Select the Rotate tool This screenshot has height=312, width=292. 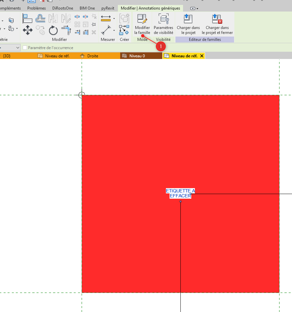tap(53, 31)
